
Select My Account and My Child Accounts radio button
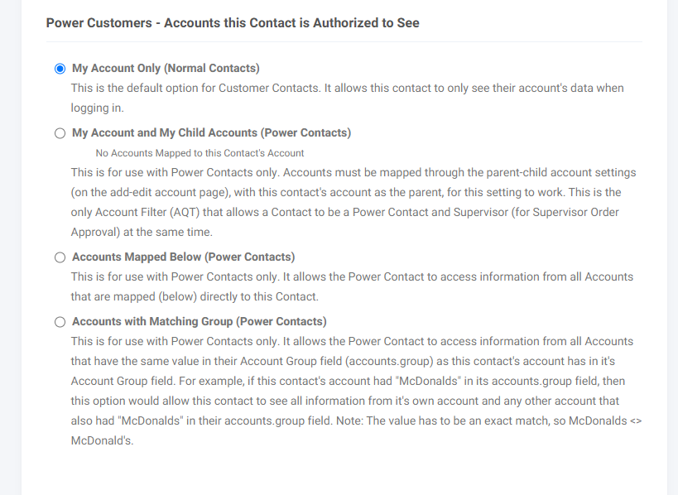[60, 133]
